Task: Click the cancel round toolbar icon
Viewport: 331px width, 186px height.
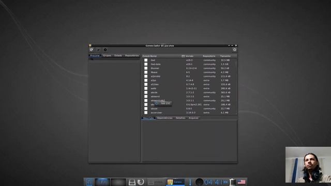Action: (105, 50)
